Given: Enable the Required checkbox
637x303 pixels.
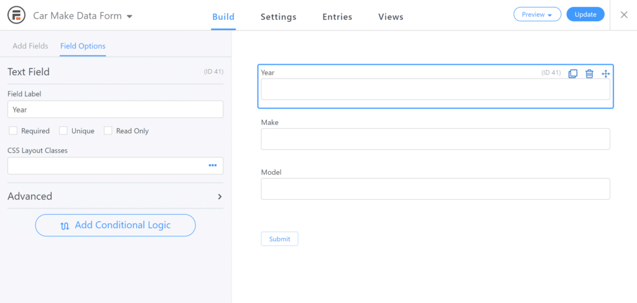Looking at the screenshot, I should click(x=13, y=131).
